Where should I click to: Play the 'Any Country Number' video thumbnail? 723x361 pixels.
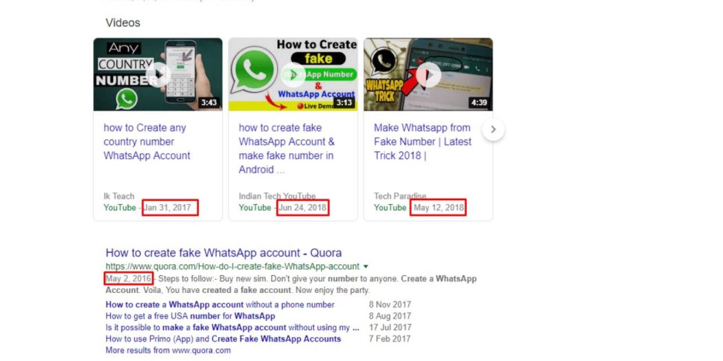[158, 74]
